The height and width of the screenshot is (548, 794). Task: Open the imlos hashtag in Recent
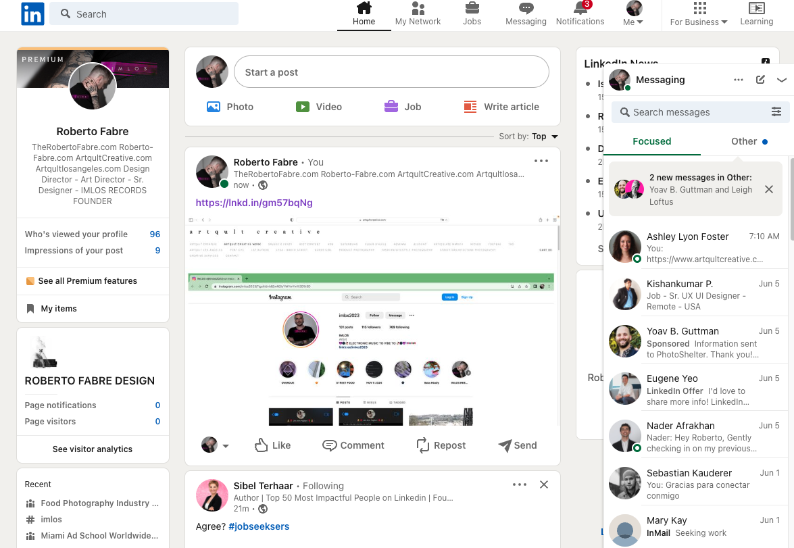pyautogui.click(x=44, y=519)
